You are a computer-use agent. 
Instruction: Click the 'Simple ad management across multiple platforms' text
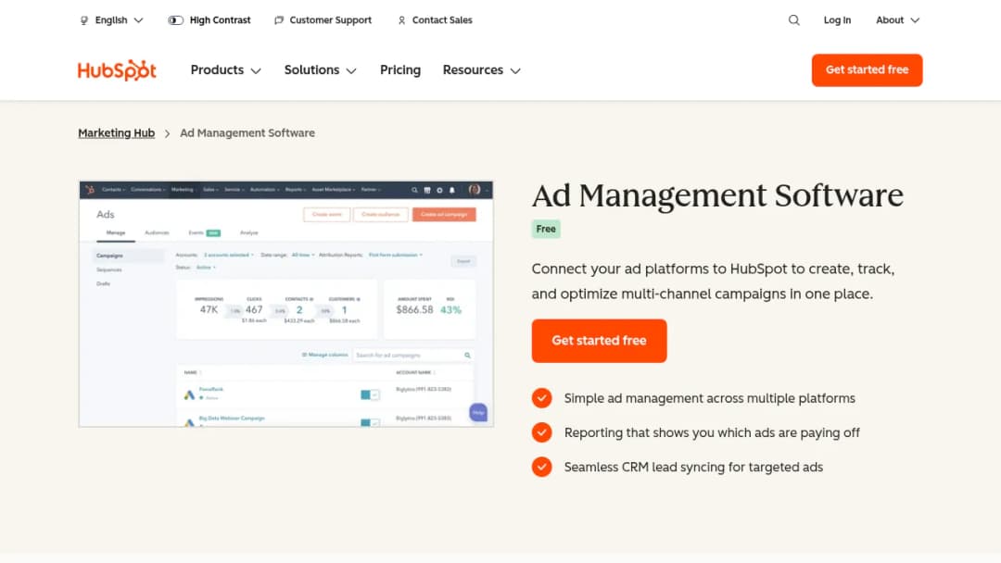click(x=710, y=398)
